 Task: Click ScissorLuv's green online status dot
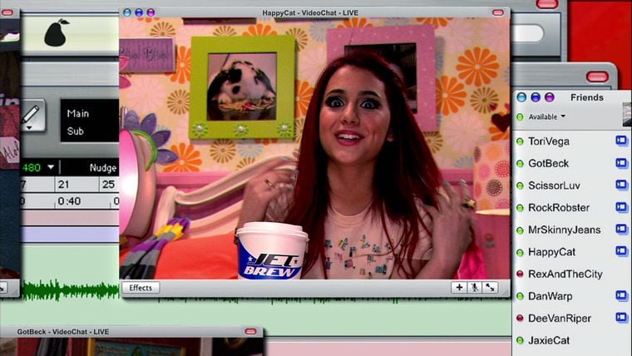(x=520, y=185)
